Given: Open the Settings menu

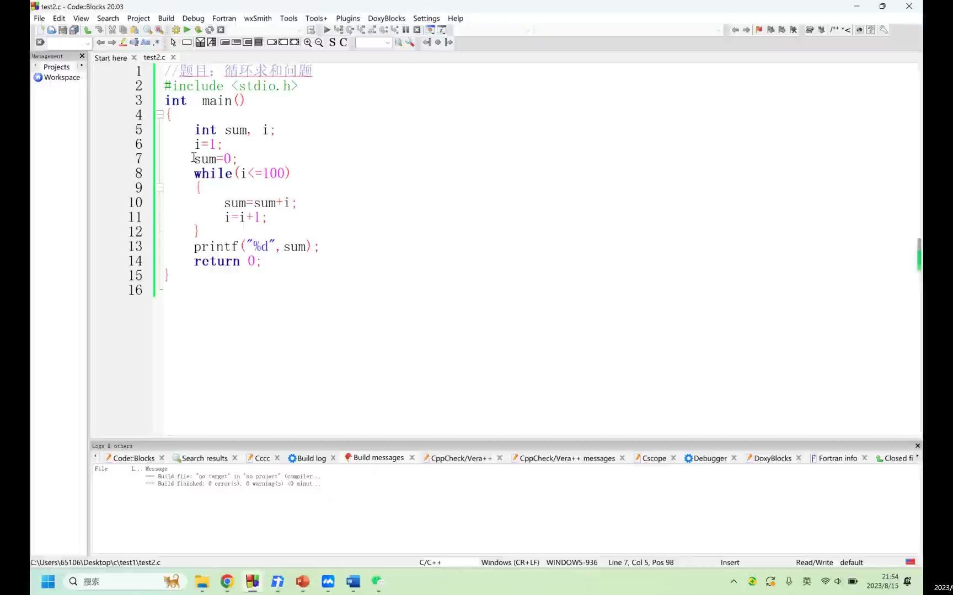Looking at the screenshot, I should click(426, 18).
